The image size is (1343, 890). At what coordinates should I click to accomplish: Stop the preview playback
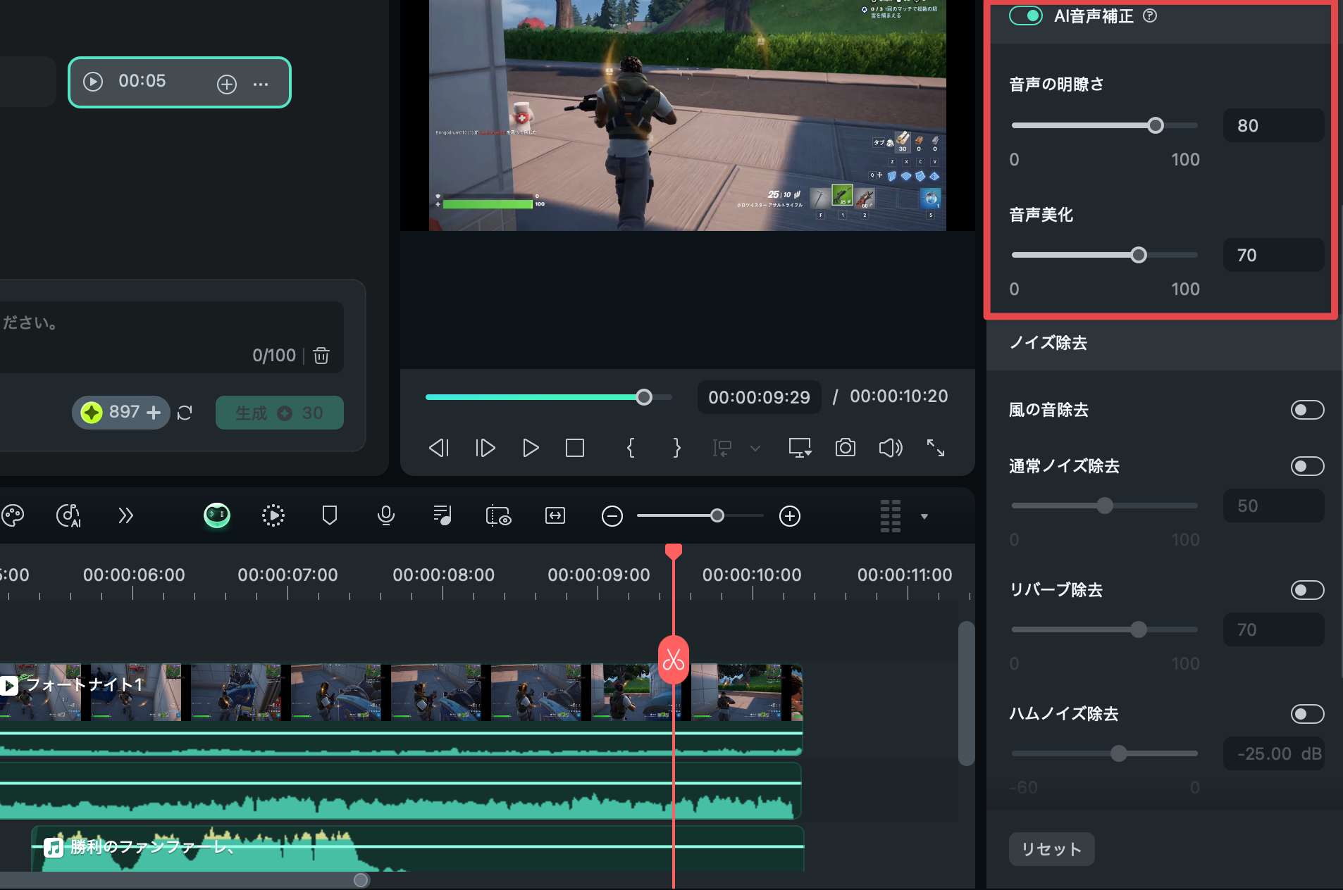pos(575,448)
